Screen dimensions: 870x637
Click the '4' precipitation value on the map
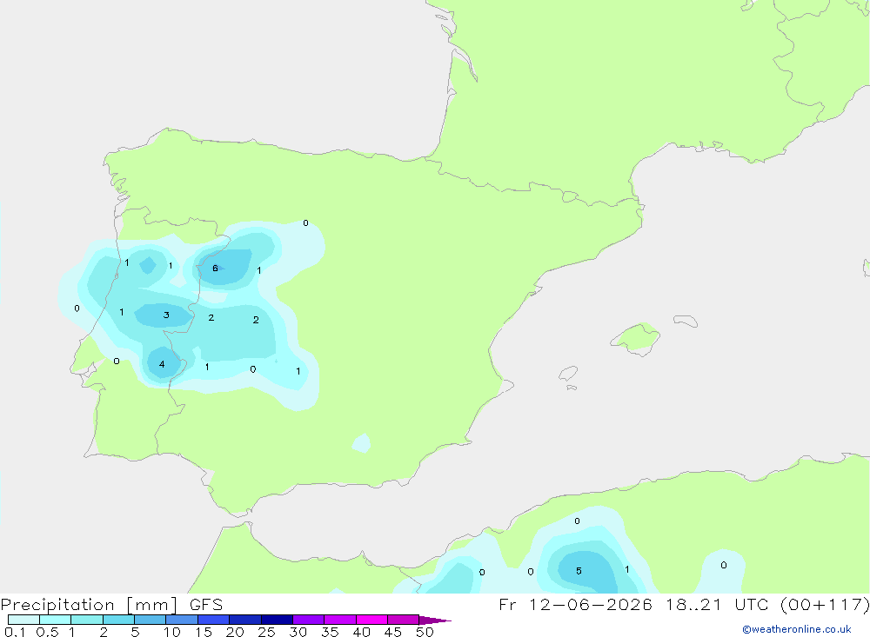point(162,364)
